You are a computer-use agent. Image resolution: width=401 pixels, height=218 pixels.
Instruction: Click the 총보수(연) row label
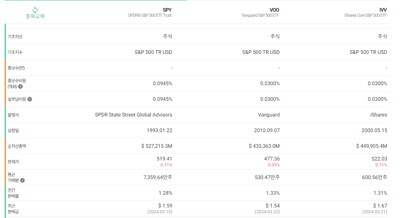16,68
